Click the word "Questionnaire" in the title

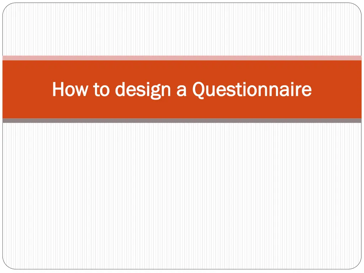(x=252, y=90)
